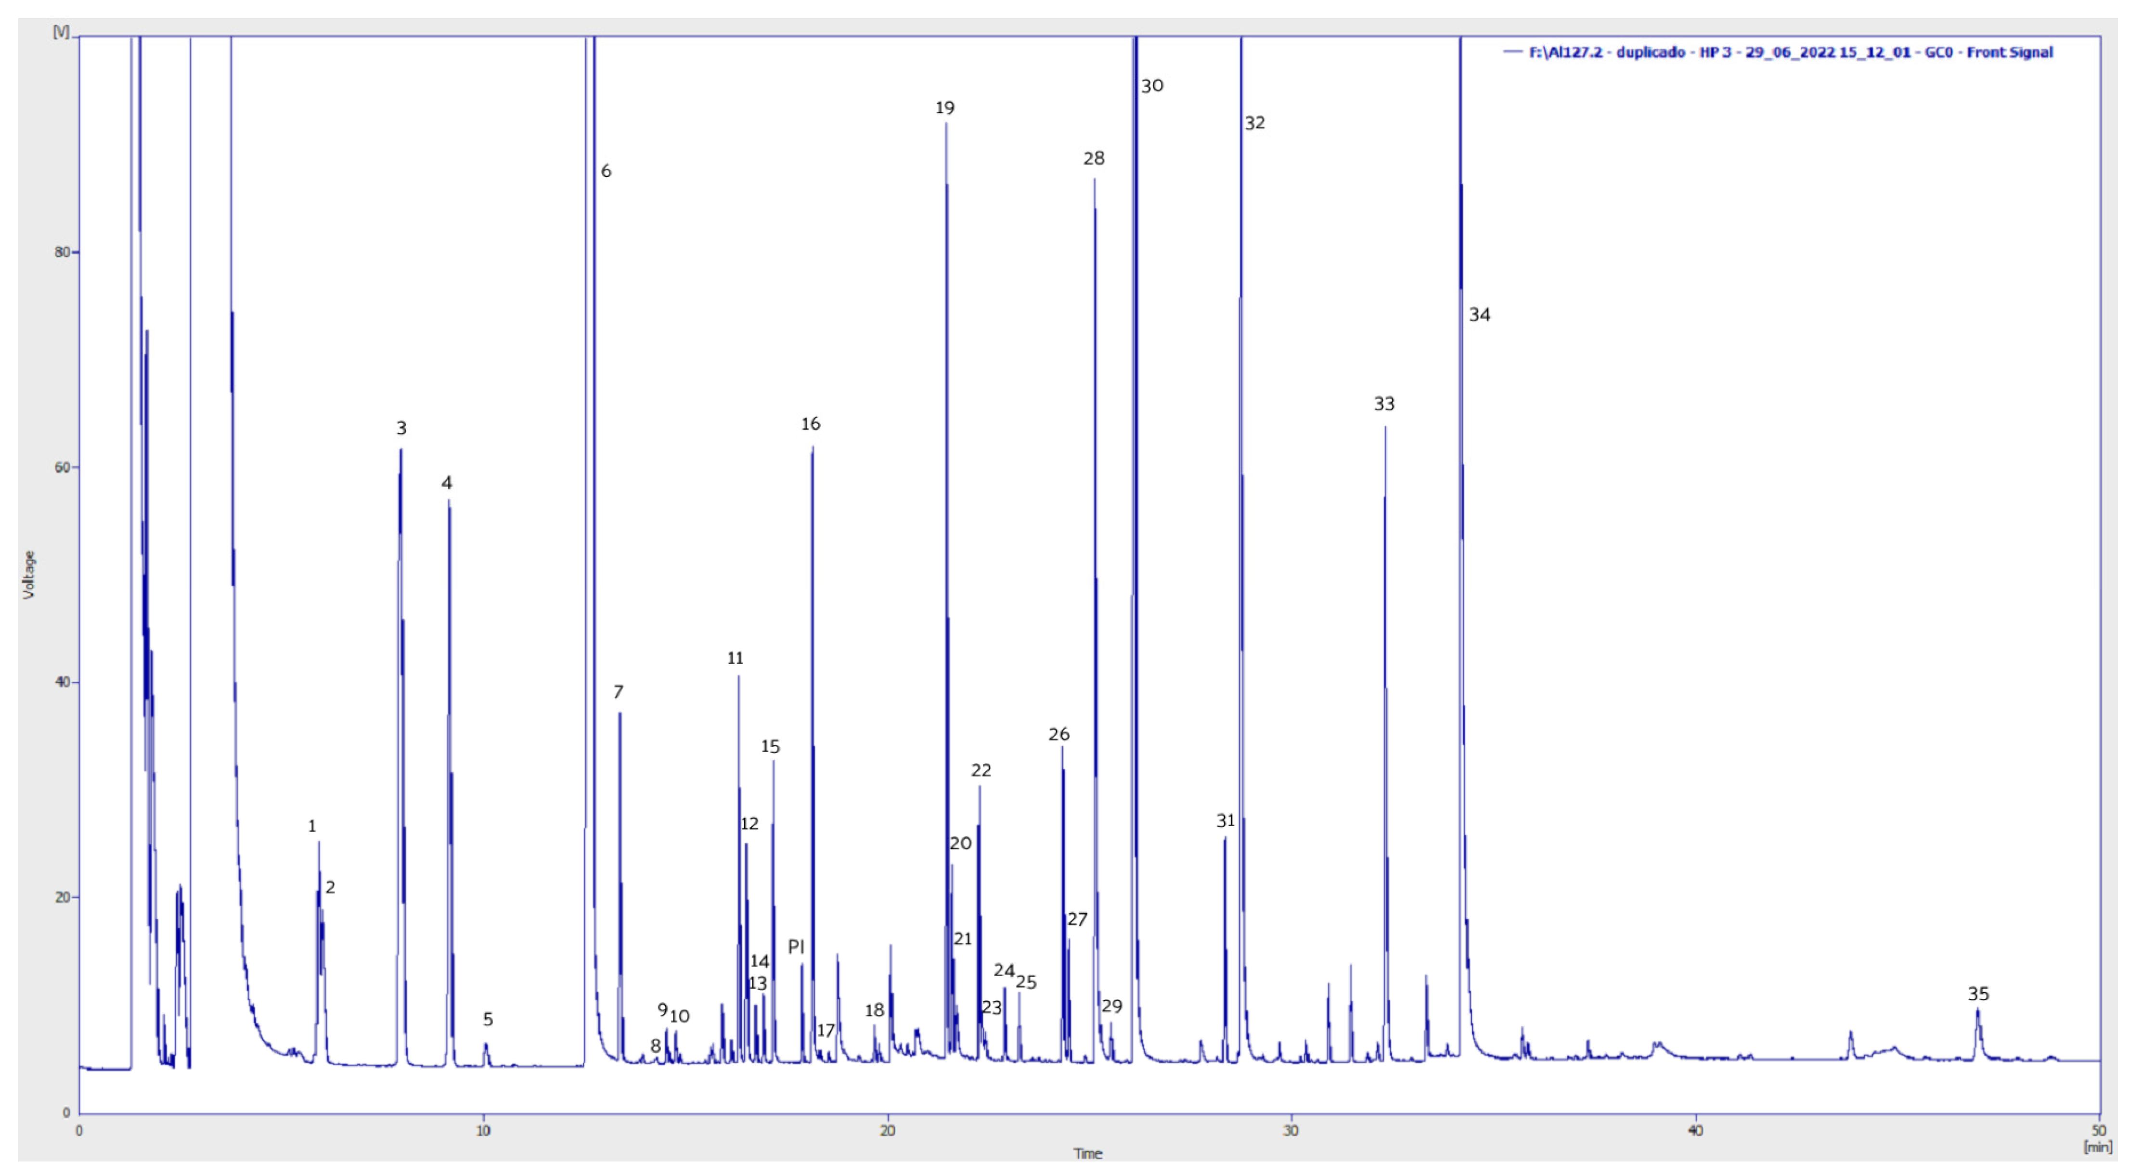Click peak label 1
The image size is (2130, 1174).
312,826
